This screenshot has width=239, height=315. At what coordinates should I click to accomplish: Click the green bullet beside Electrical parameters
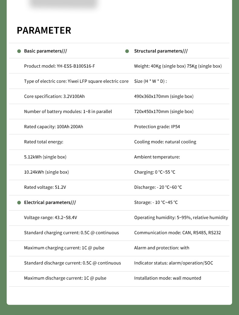tap(19, 203)
